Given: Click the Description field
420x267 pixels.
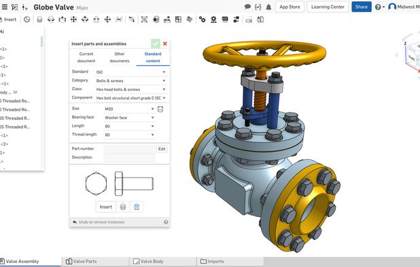Looking at the screenshot, I should pyautogui.click(x=129, y=157).
